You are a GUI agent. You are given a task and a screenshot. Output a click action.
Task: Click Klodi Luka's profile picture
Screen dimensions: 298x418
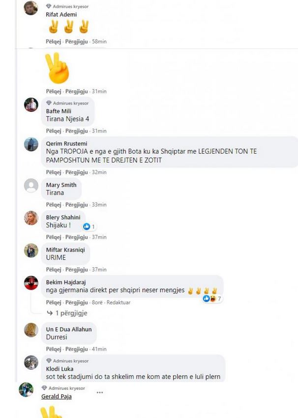point(31,362)
